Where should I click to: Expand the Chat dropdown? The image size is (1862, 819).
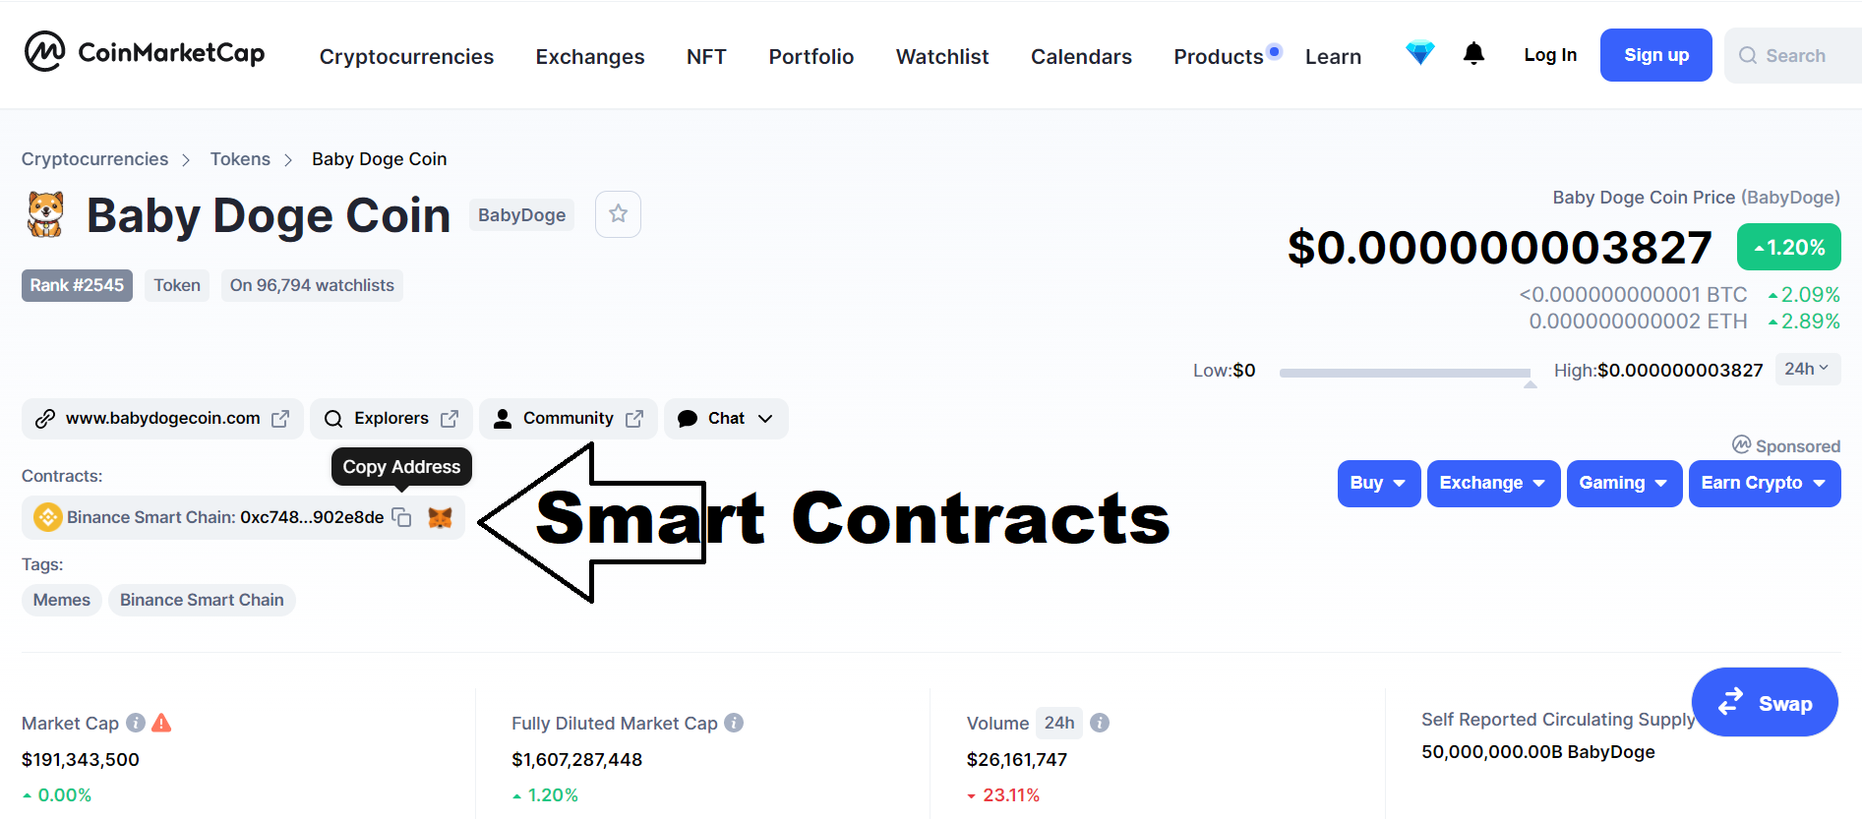pyautogui.click(x=725, y=418)
